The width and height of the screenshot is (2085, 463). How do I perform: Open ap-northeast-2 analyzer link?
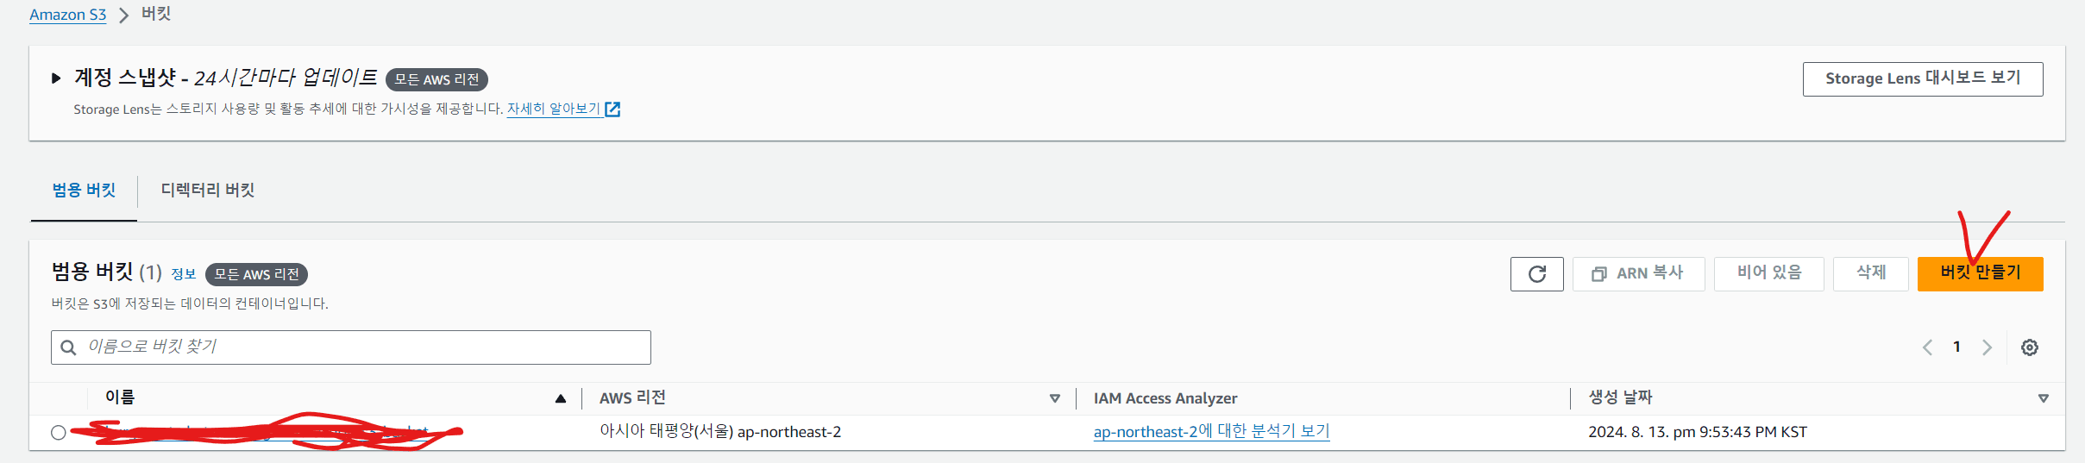click(1211, 432)
